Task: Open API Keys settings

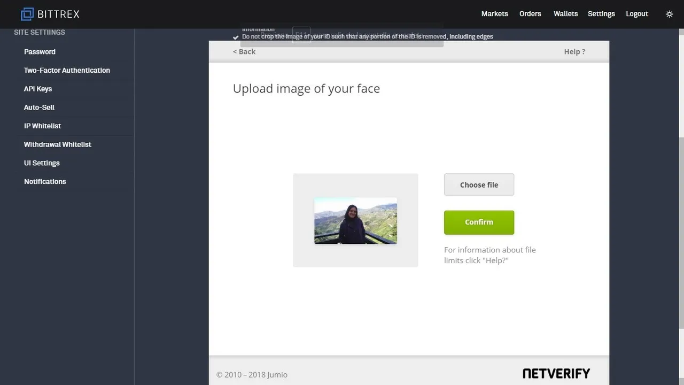Action: pyautogui.click(x=38, y=89)
